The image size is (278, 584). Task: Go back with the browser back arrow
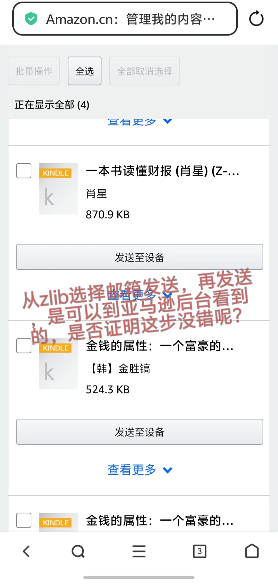pos(26,551)
